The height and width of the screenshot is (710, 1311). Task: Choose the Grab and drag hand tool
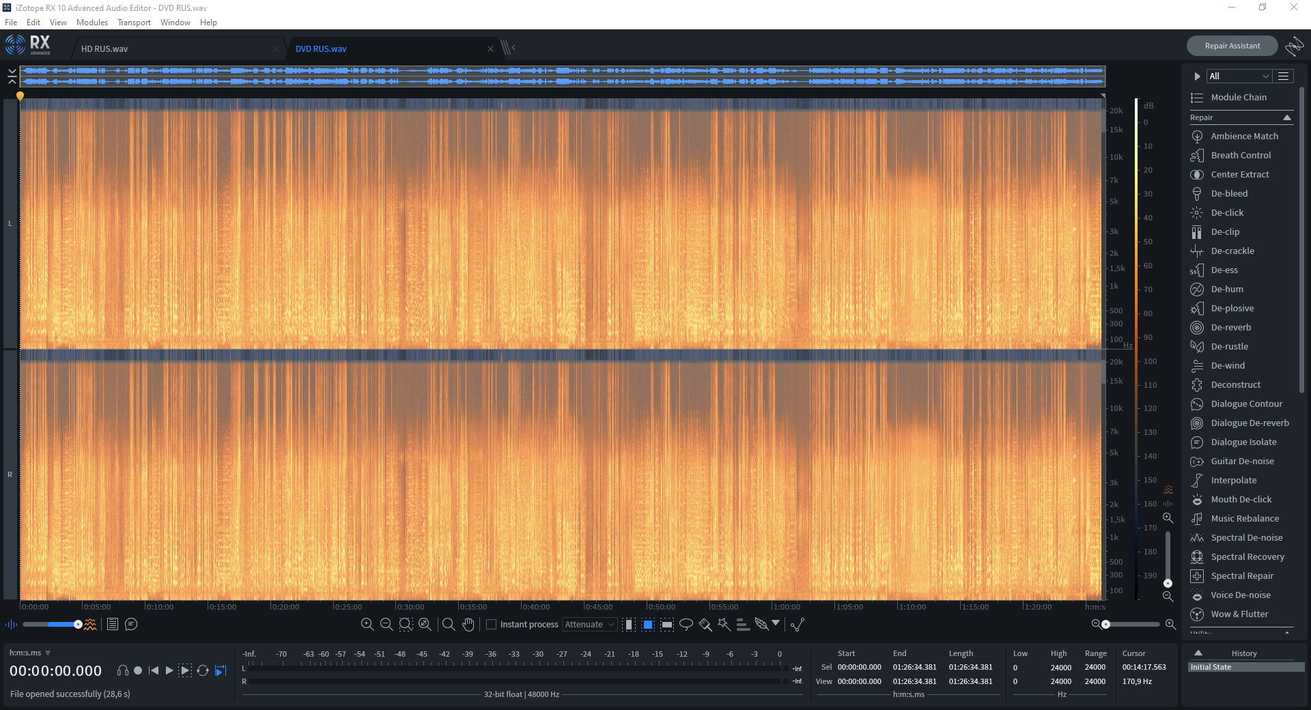click(x=468, y=624)
